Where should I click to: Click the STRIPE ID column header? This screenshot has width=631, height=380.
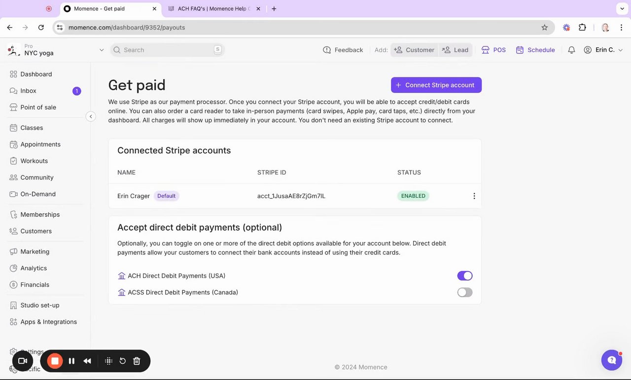pyautogui.click(x=272, y=173)
